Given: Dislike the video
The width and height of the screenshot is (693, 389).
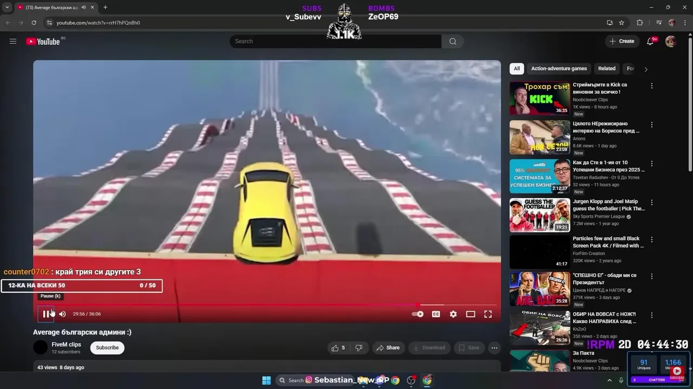Looking at the screenshot, I should 358,348.
